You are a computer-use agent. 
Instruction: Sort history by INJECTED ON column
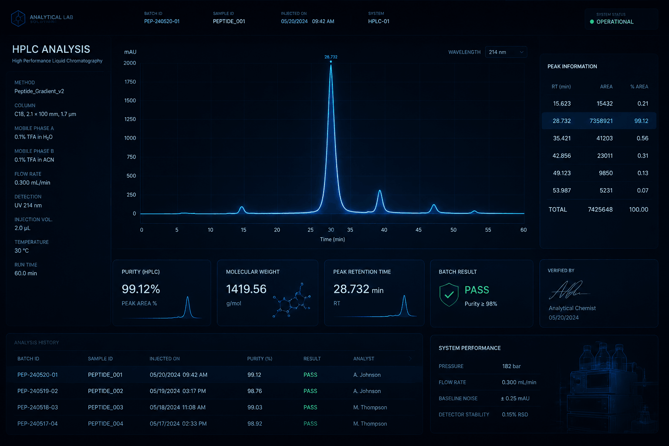click(x=165, y=359)
